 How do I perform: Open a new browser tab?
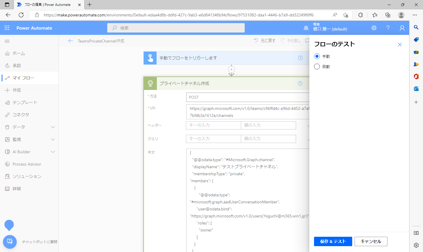(x=90, y=4)
